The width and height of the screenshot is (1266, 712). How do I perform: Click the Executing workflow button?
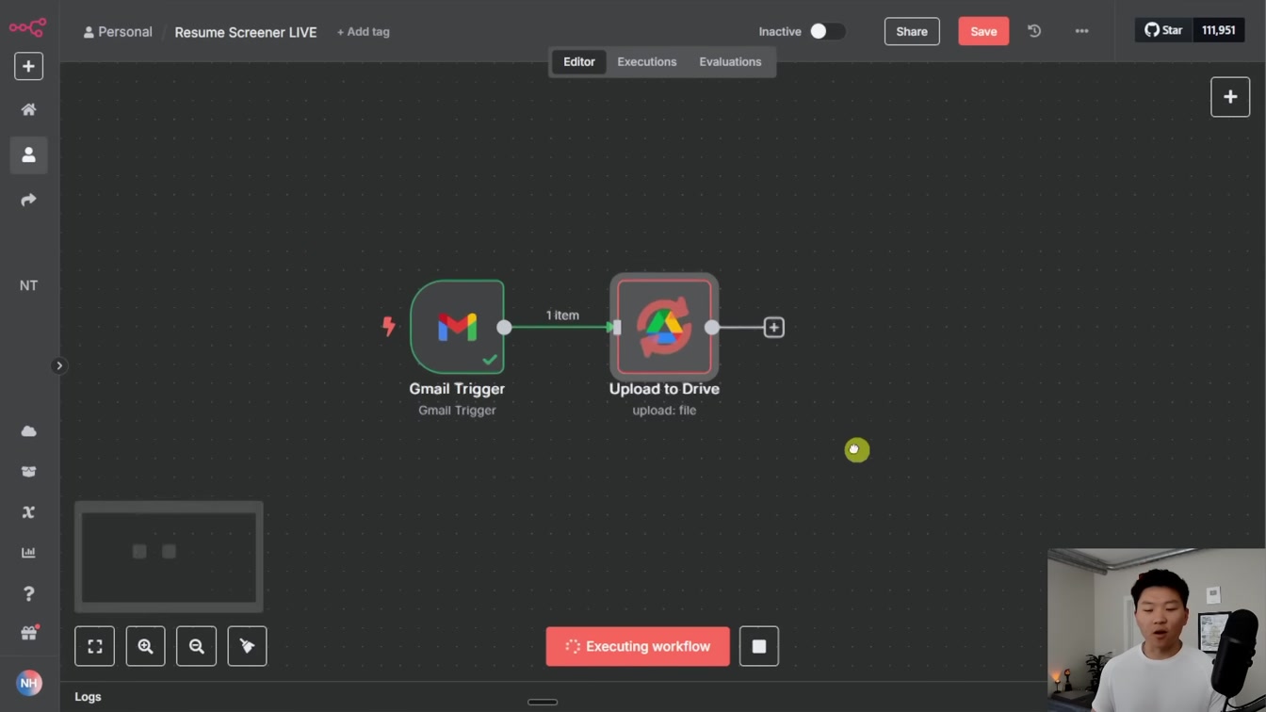click(x=638, y=646)
